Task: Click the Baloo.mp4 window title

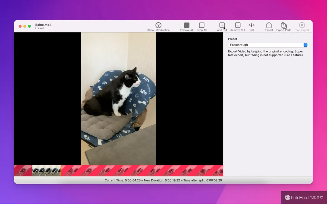Action: coord(43,25)
